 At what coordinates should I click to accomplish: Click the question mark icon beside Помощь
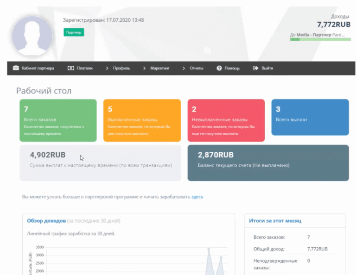[219, 68]
